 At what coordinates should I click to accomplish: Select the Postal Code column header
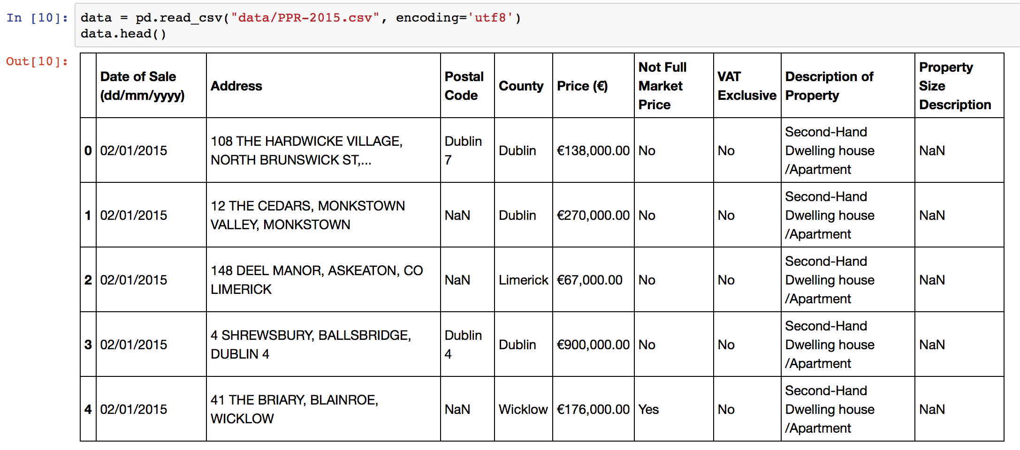(464, 86)
